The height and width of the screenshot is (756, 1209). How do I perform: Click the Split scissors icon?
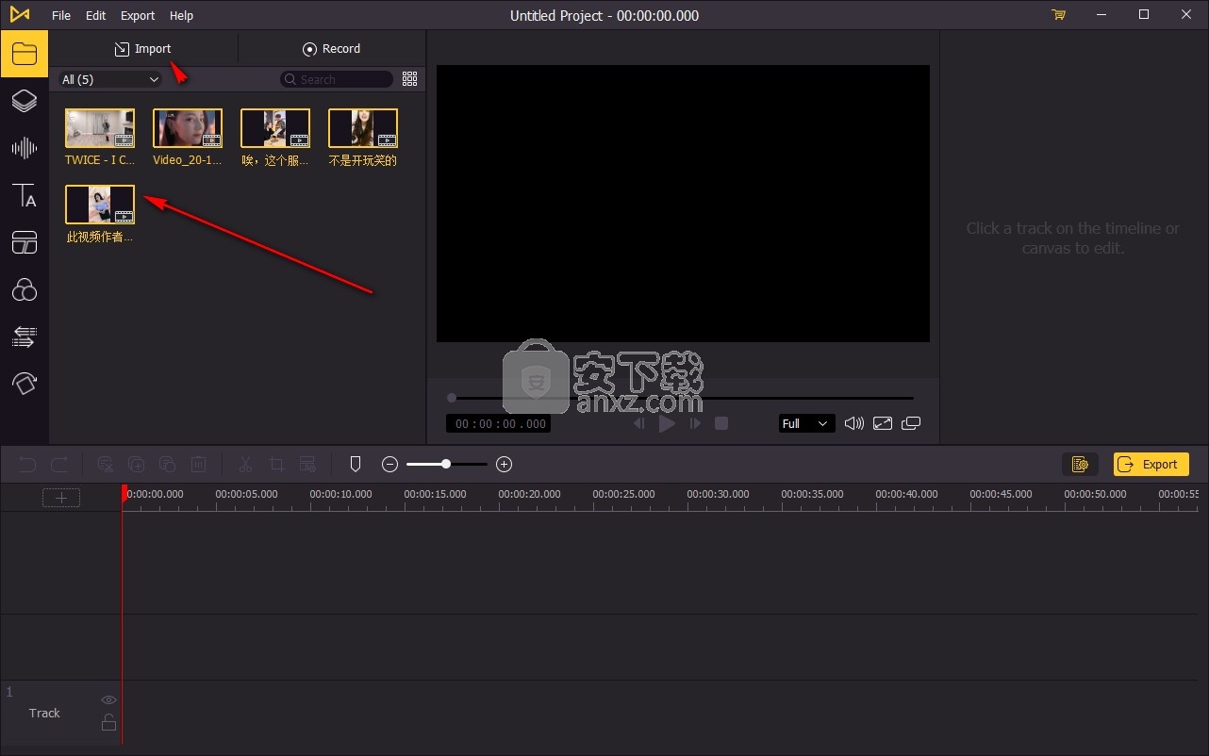pos(245,464)
